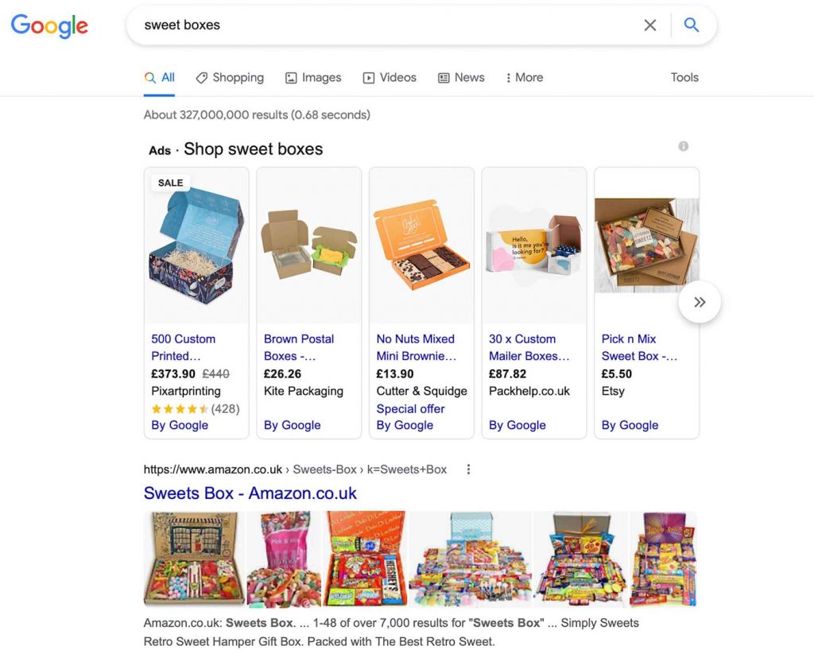Click the info icon beside the ads carousel
This screenshot has height=661, width=814.
(683, 146)
